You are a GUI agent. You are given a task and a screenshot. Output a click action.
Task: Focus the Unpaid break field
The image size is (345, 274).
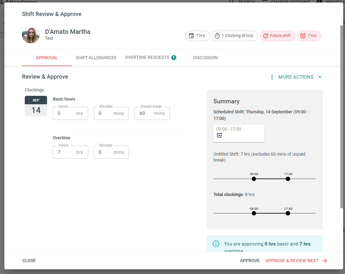152,113
